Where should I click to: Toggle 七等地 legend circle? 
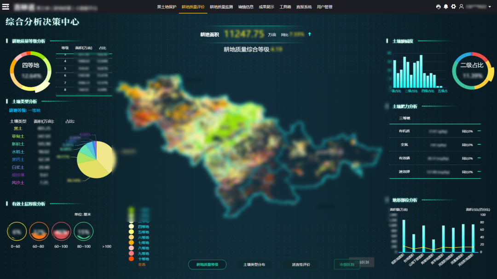point(131,243)
